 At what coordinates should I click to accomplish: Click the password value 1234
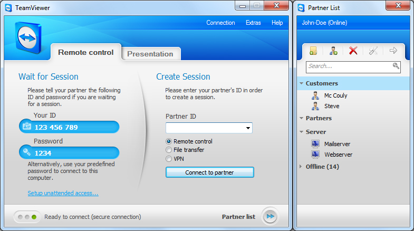click(43, 153)
